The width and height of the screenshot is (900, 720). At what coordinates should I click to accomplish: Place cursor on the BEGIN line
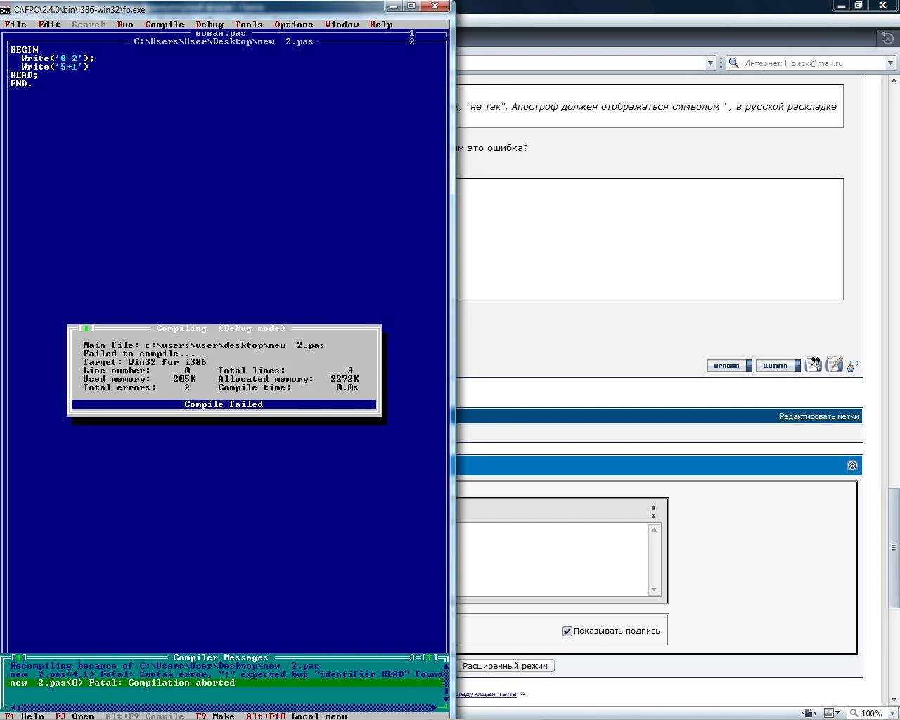tap(24, 50)
